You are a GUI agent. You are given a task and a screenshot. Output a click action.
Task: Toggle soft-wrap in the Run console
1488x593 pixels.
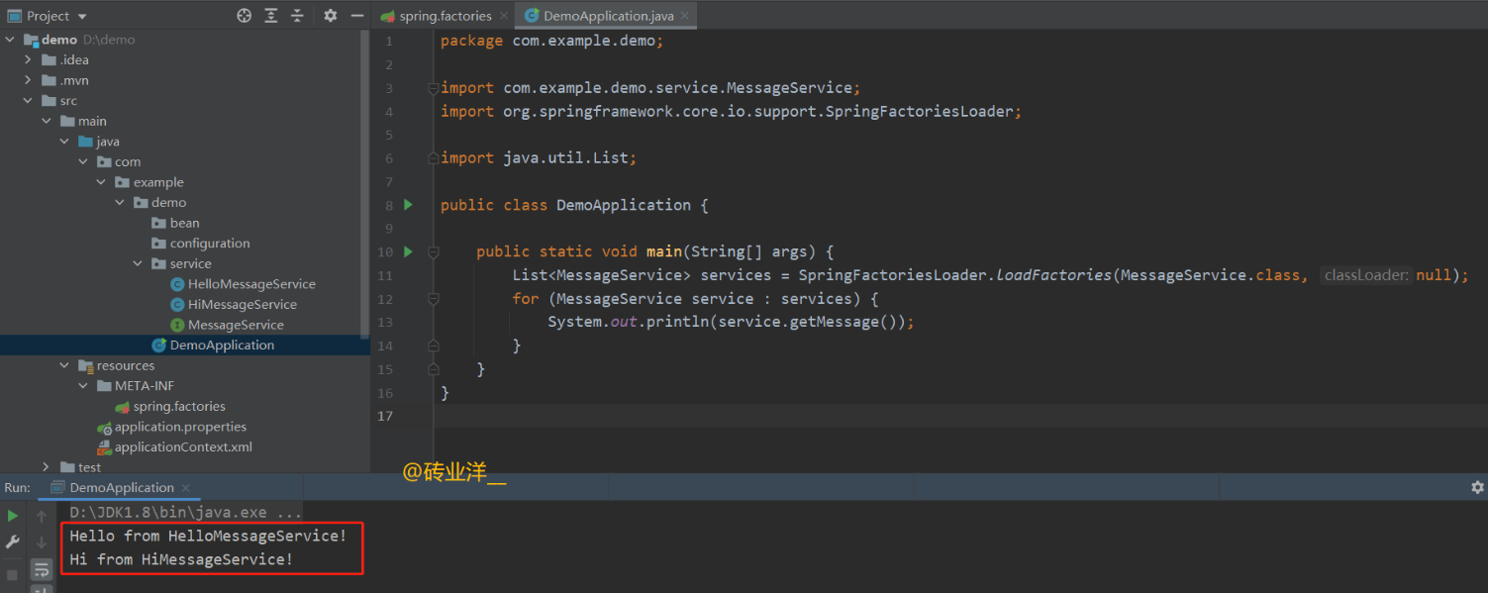(41, 569)
